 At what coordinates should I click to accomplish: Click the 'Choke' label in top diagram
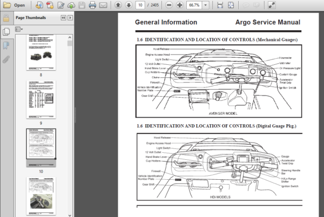tap(156, 77)
